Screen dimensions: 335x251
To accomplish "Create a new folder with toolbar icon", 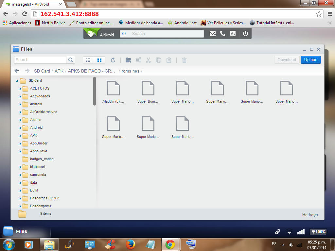I will click(x=128, y=60).
